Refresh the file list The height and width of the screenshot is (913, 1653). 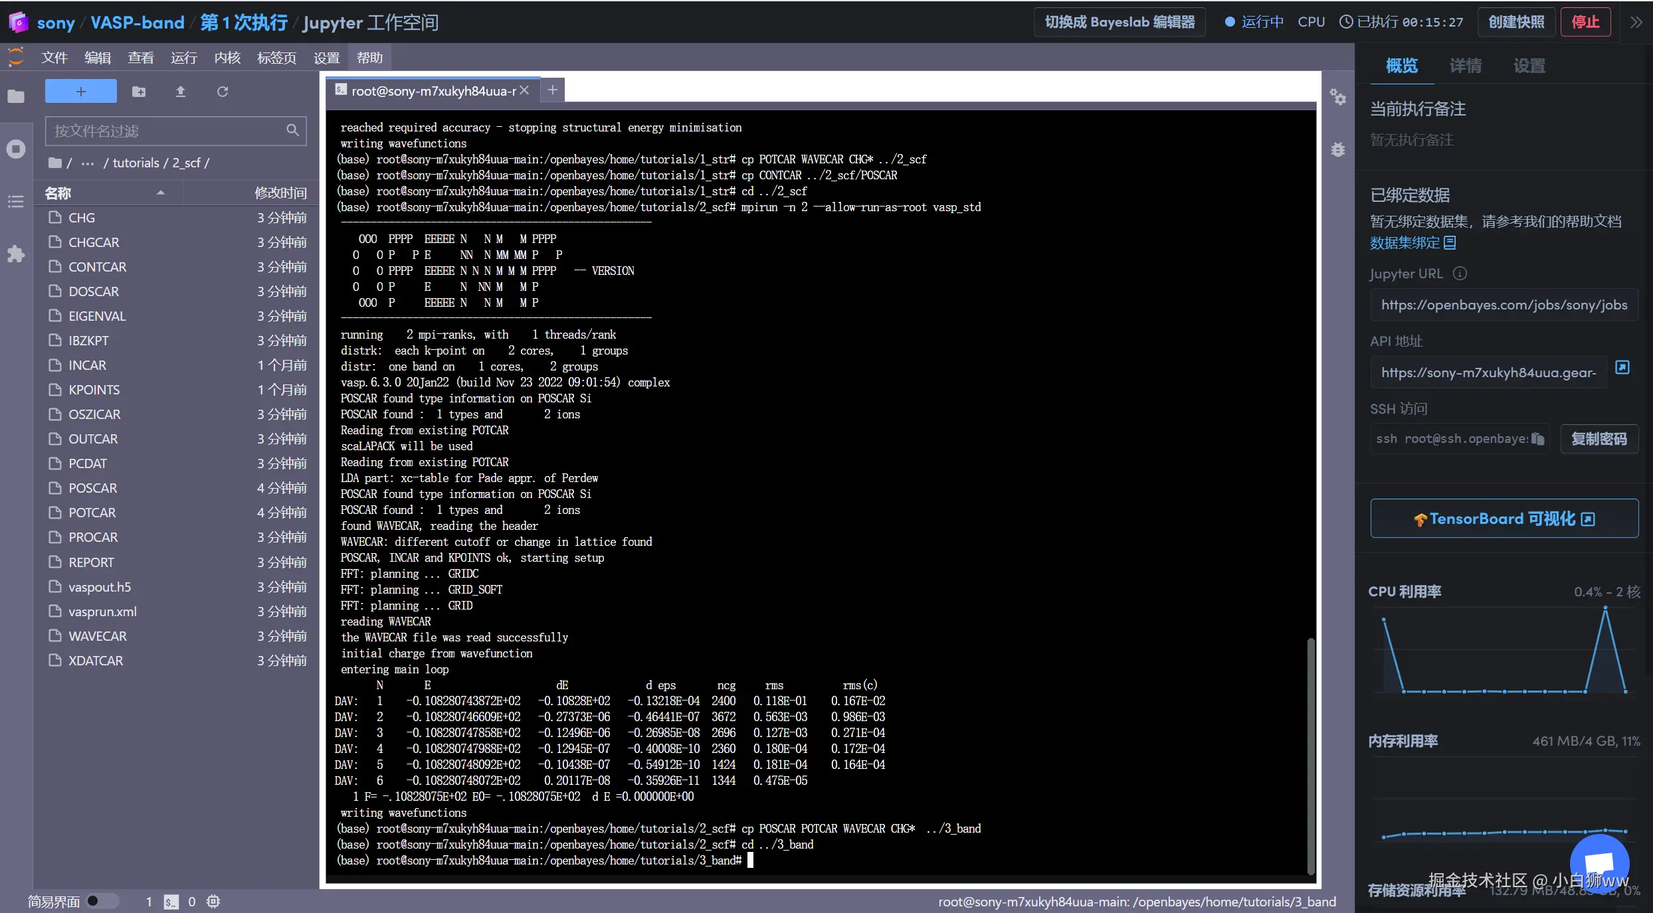[223, 92]
